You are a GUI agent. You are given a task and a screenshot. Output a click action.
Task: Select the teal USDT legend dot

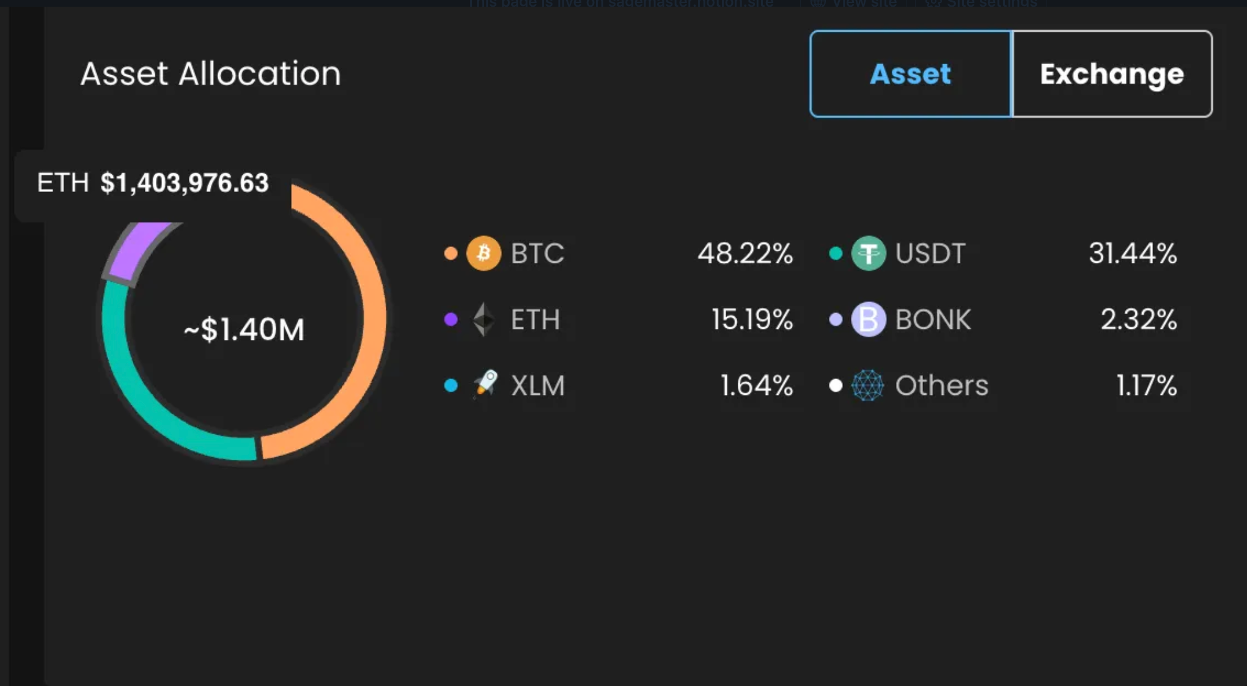pos(836,253)
